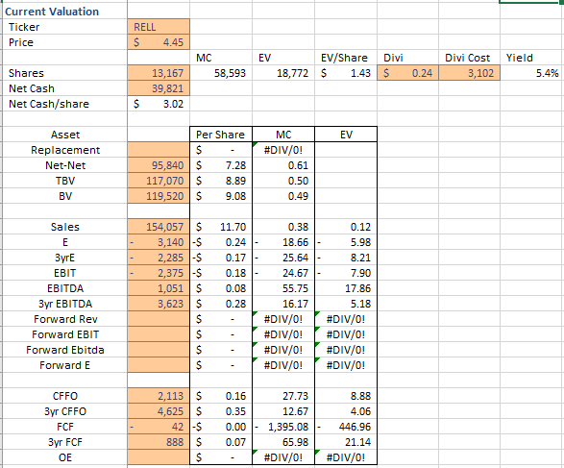
Task: Click the 3yr FCF MC multiple 65.98
Action: coord(283,442)
